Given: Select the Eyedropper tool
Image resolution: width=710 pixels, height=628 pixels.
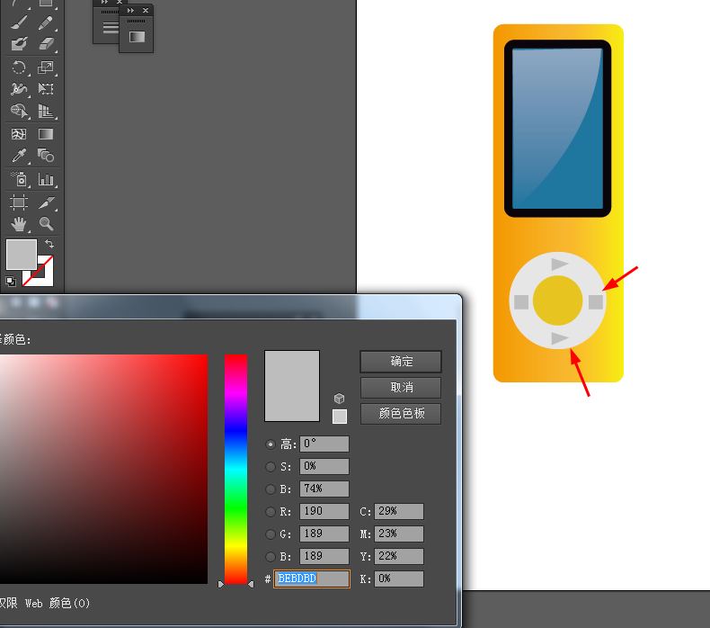Looking at the screenshot, I should [19, 156].
